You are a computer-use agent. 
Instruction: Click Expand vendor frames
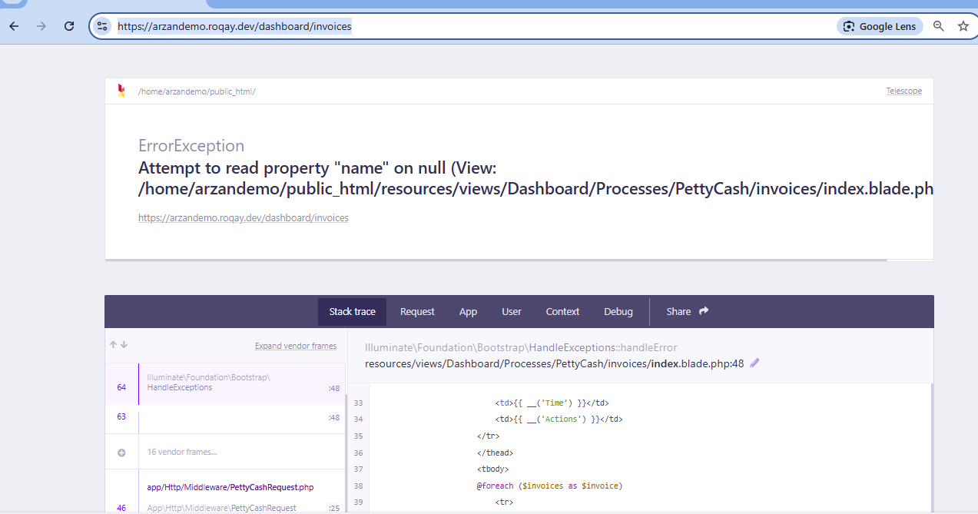295,346
